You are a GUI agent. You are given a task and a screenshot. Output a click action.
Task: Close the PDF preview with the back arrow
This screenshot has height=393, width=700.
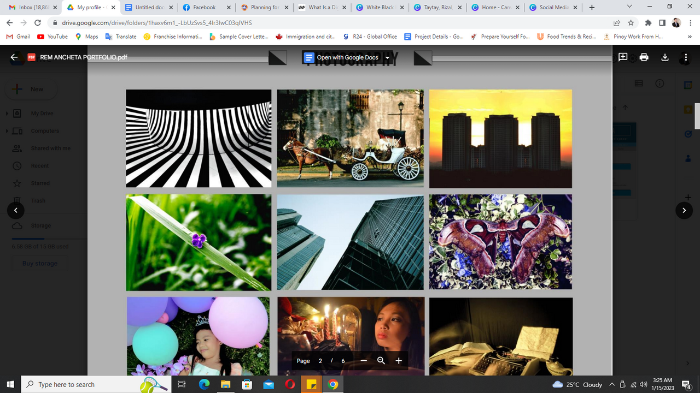click(14, 57)
